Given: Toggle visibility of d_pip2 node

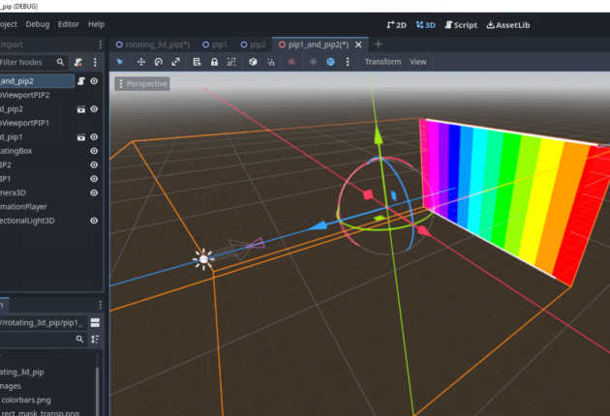Looking at the screenshot, I should [94, 109].
